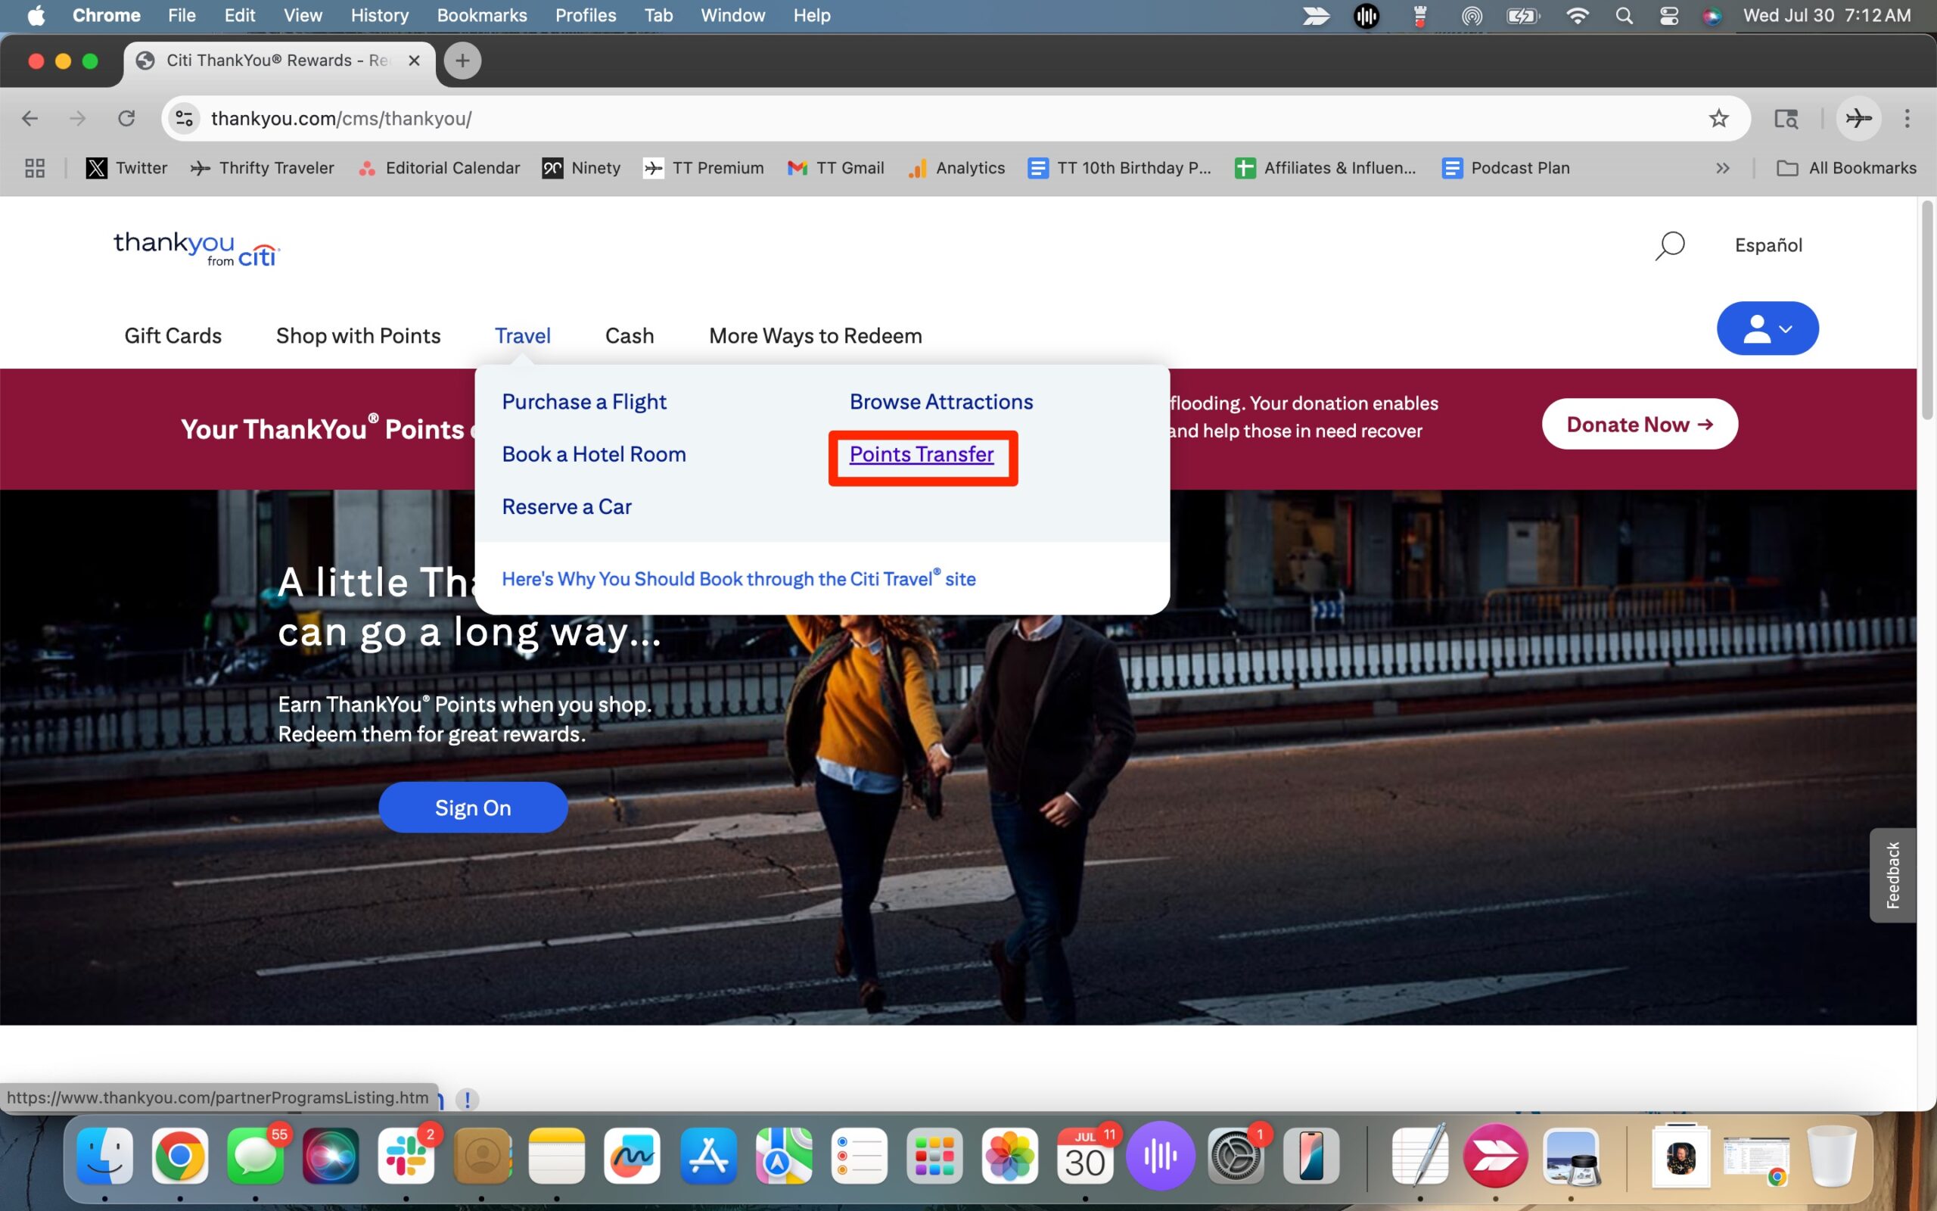The width and height of the screenshot is (1937, 1211).
Task: Open Chrome's three-dot menu
Action: coord(1907,119)
